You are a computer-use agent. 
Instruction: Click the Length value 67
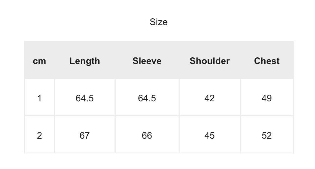point(85,135)
